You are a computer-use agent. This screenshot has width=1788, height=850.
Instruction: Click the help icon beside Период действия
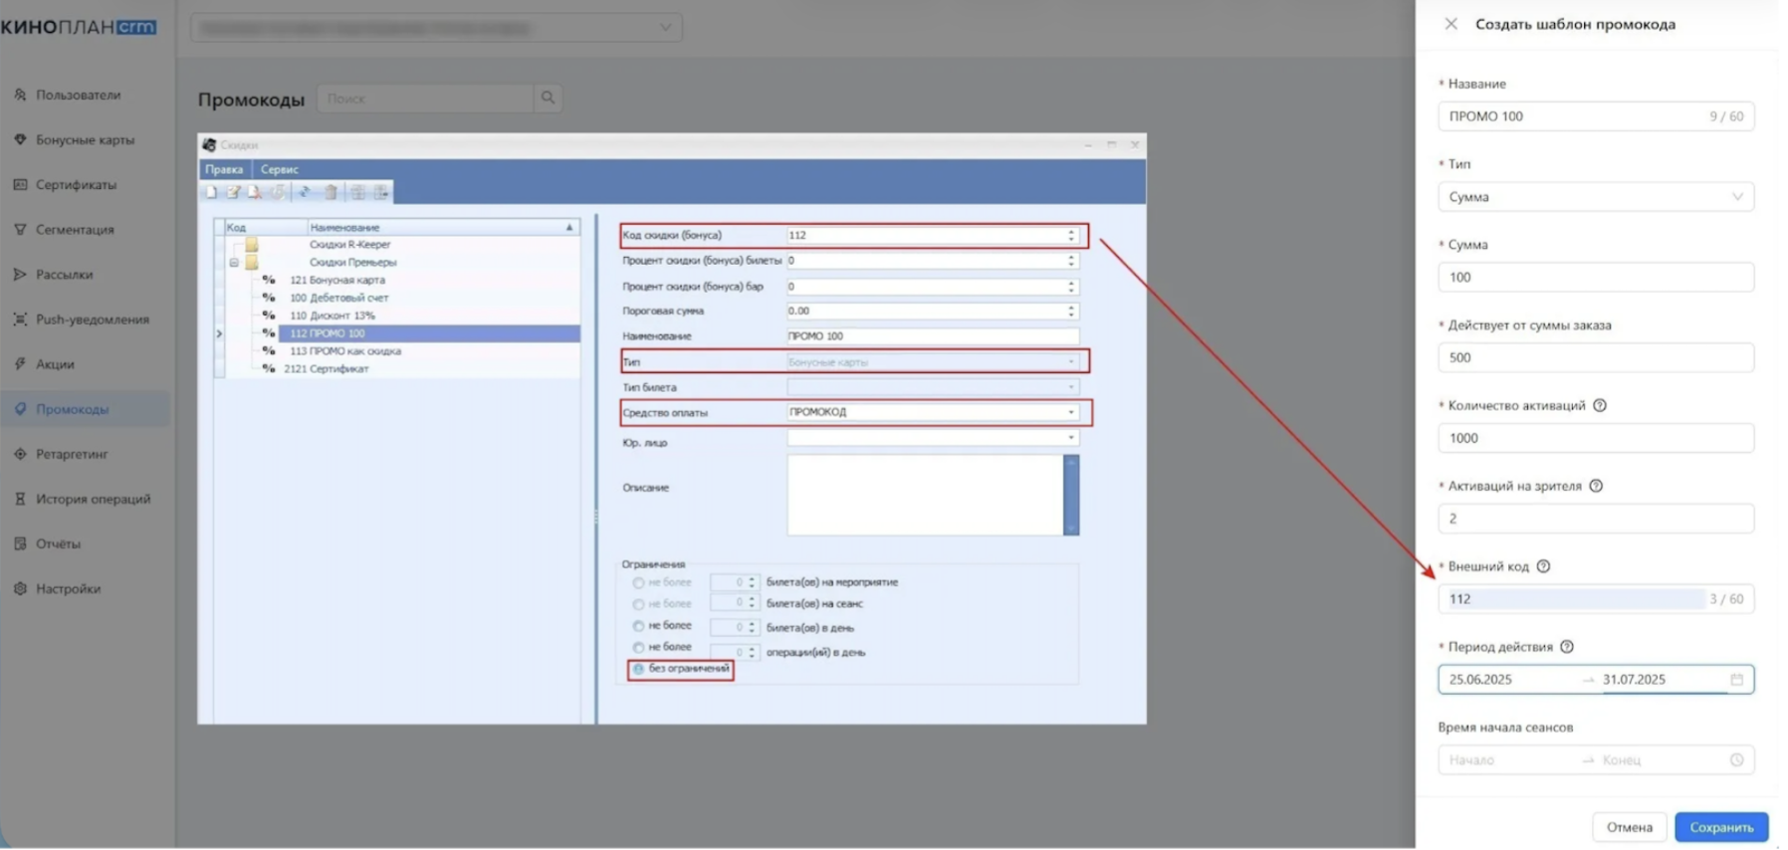[x=1567, y=647]
